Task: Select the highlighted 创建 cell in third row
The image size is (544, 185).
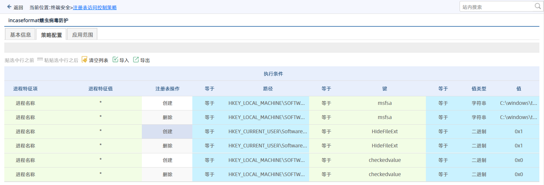Action: pos(167,132)
